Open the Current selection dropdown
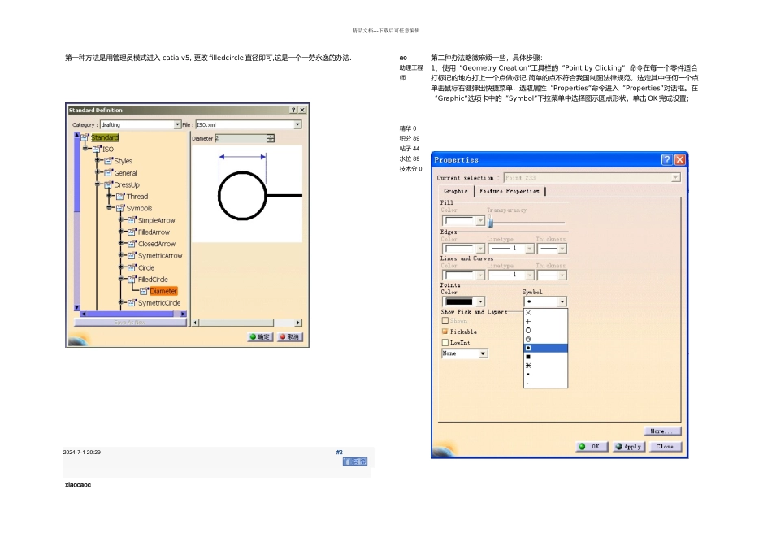The image size is (772, 546). click(x=675, y=177)
